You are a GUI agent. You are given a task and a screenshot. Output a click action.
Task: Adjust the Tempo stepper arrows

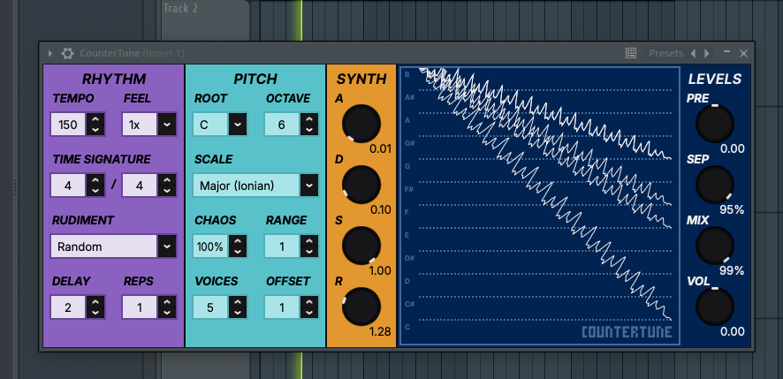[x=95, y=125]
